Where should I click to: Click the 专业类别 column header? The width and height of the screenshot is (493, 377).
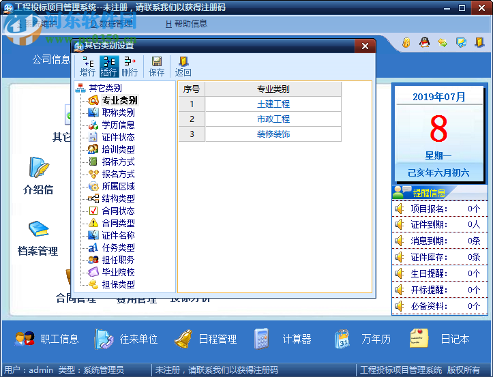tap(273, 89)
